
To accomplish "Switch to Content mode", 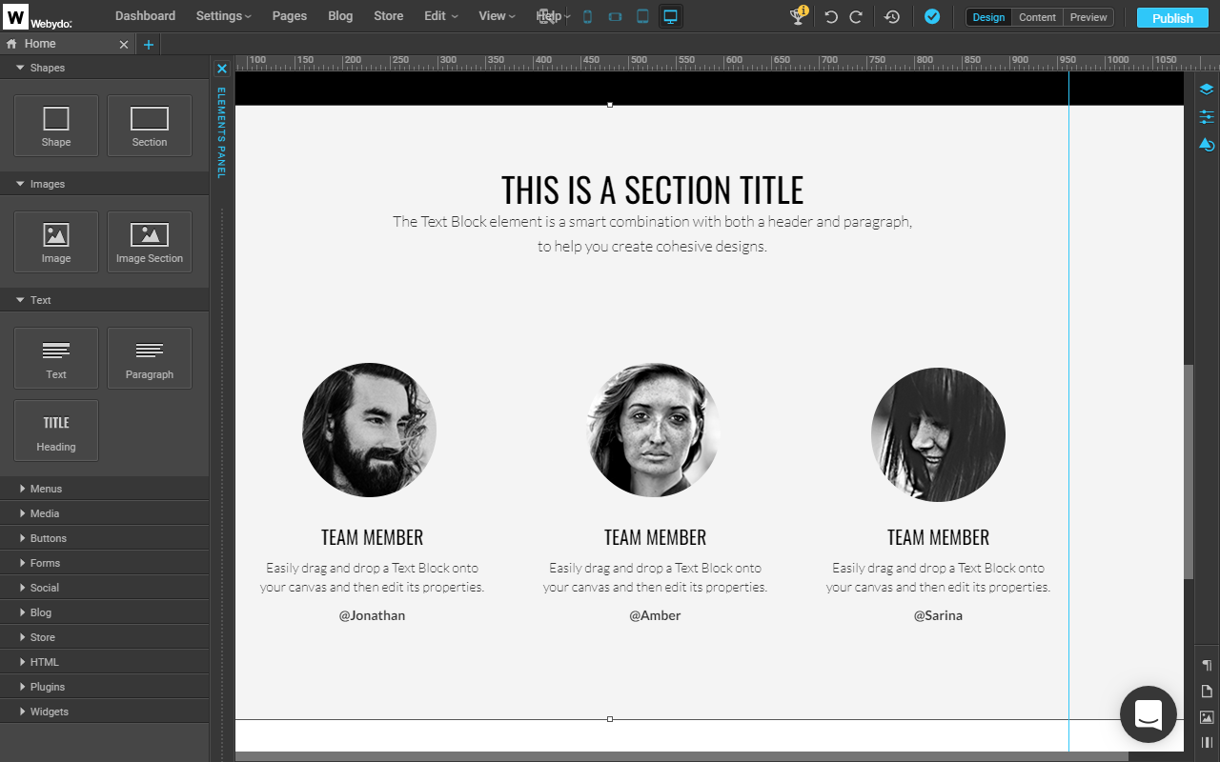I will [1037, 17].
